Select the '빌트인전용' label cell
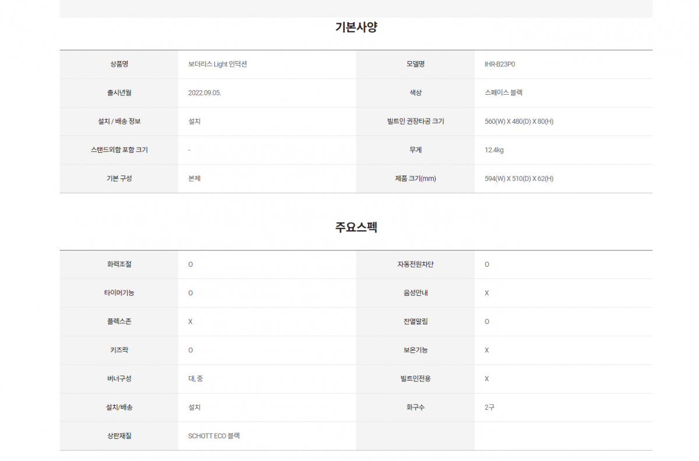 (415, 379)
